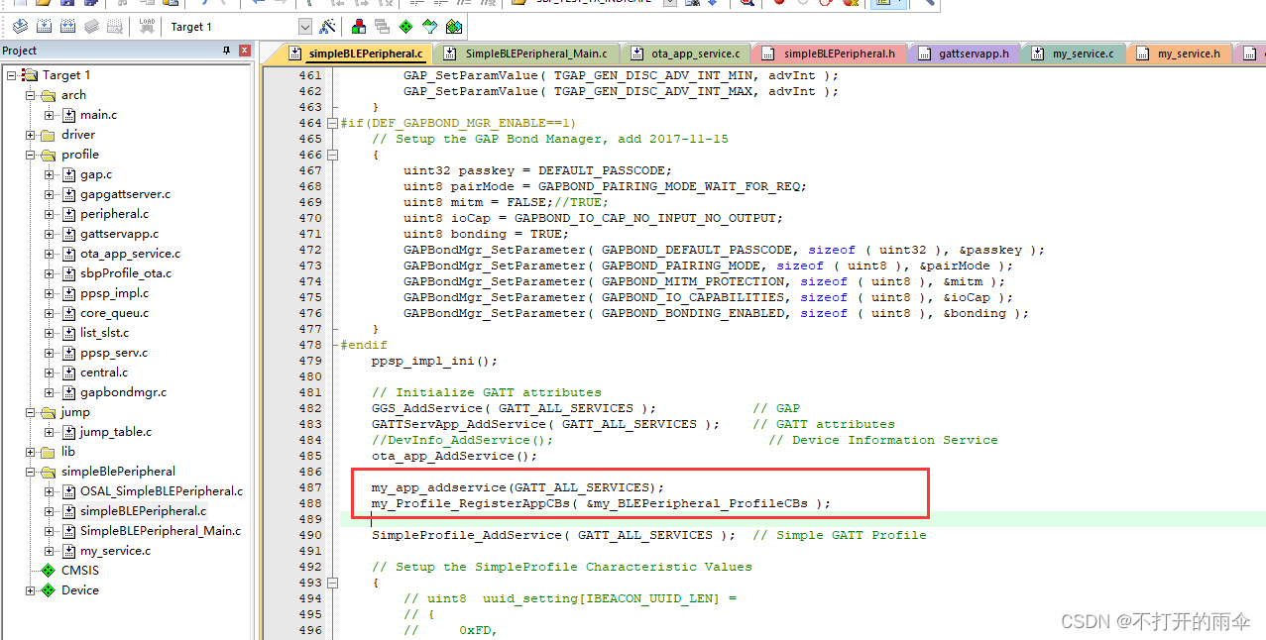
Task: Switch to the simpleBLEPeripheral.h tab
Action: pyautogui.click(x=829, y=53)
